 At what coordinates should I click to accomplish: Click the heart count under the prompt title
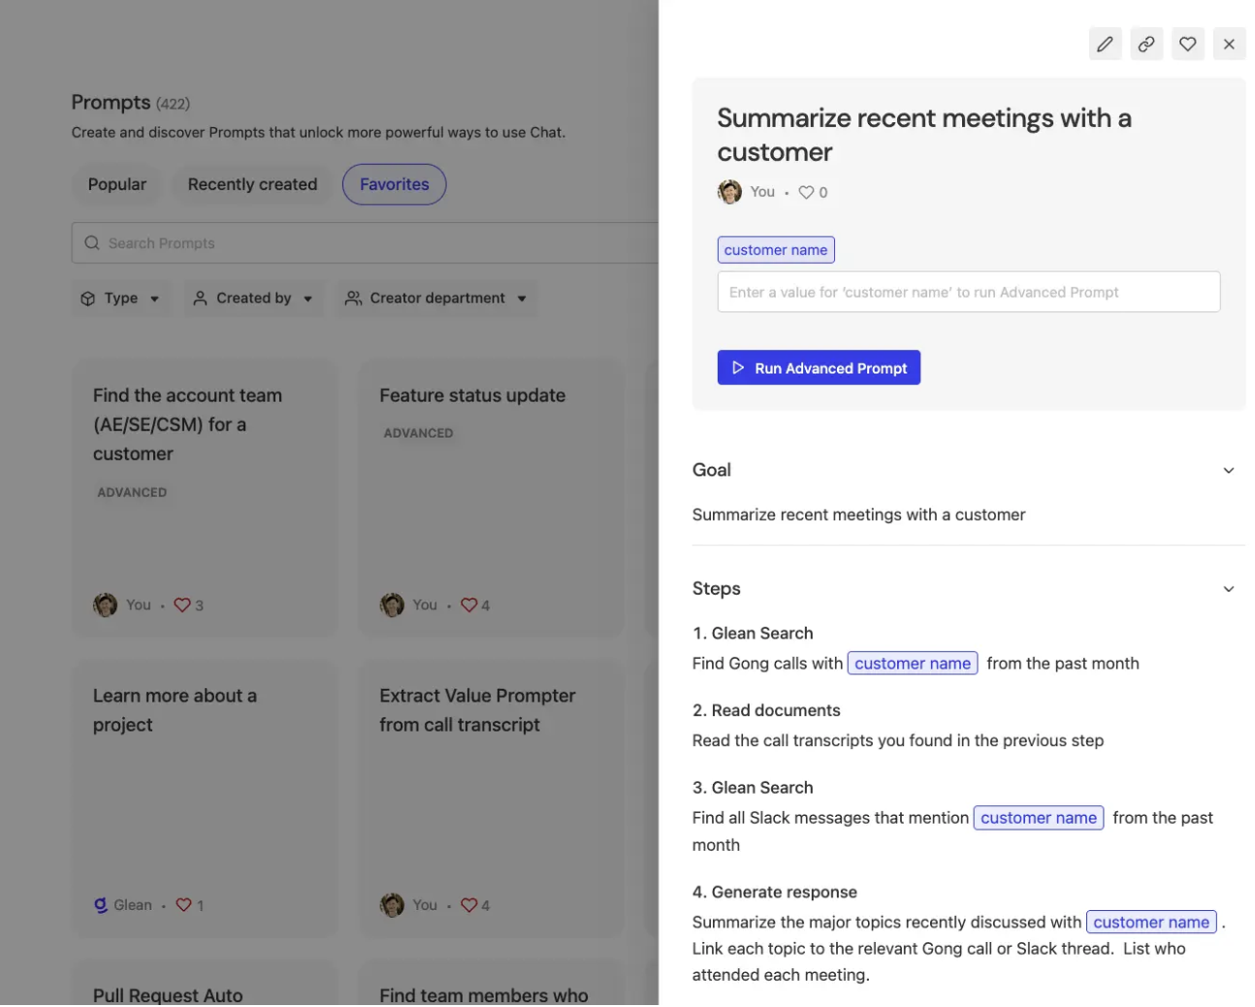(x=813, y=192)
